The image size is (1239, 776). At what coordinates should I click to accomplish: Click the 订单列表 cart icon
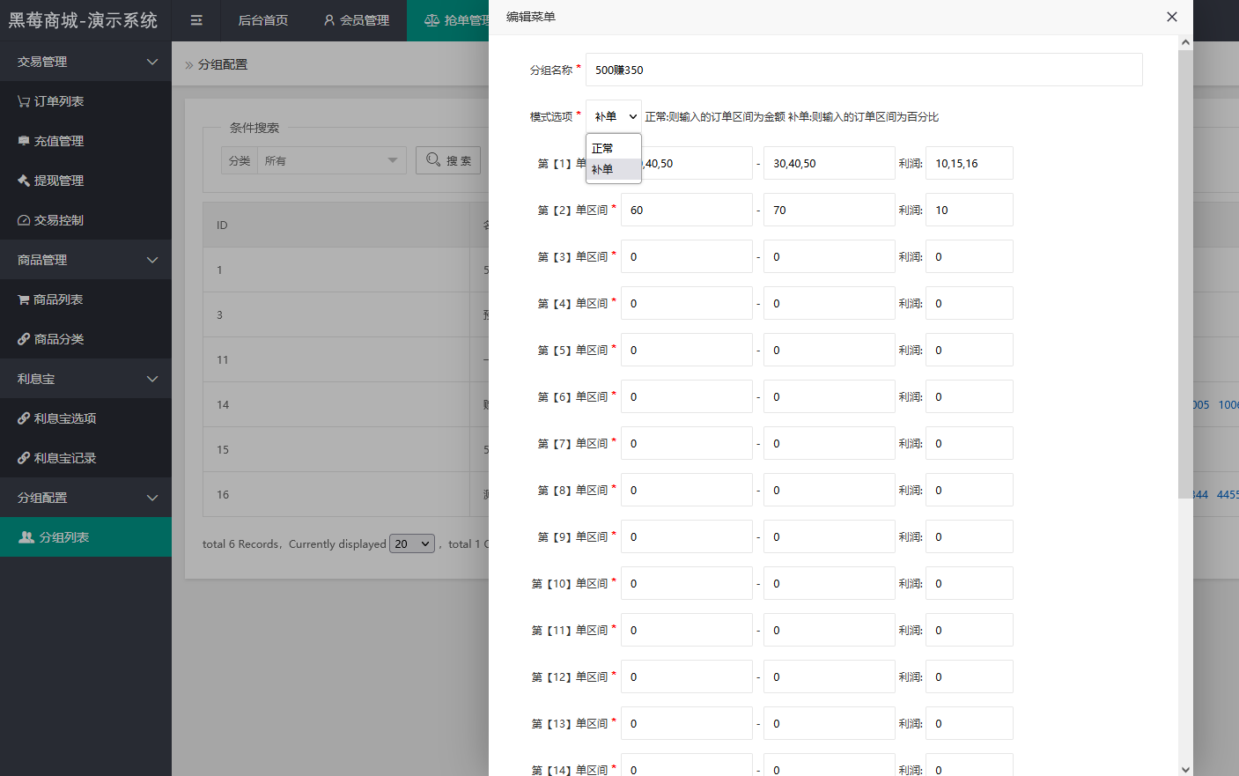(x=24, y=101)
